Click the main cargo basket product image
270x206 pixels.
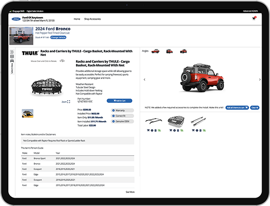47,87
